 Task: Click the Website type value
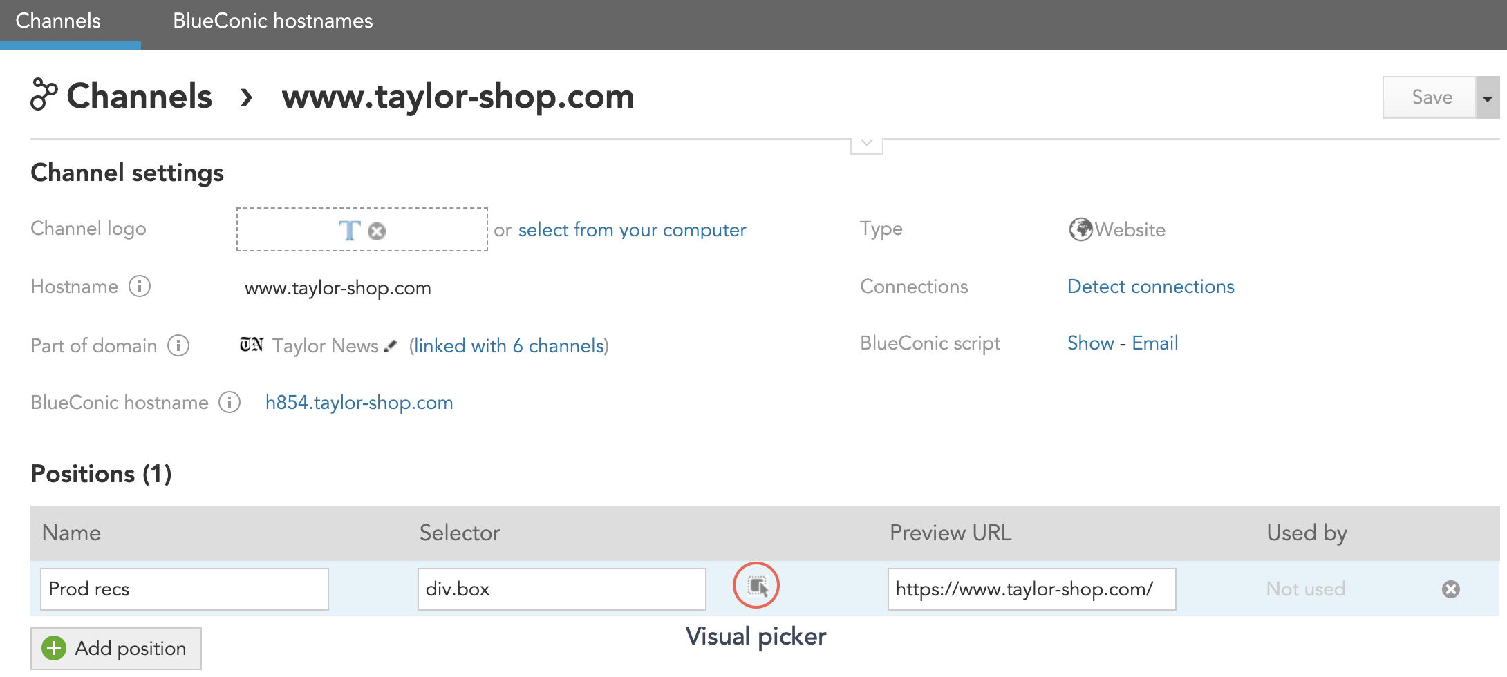click(x=1130, y=230)
